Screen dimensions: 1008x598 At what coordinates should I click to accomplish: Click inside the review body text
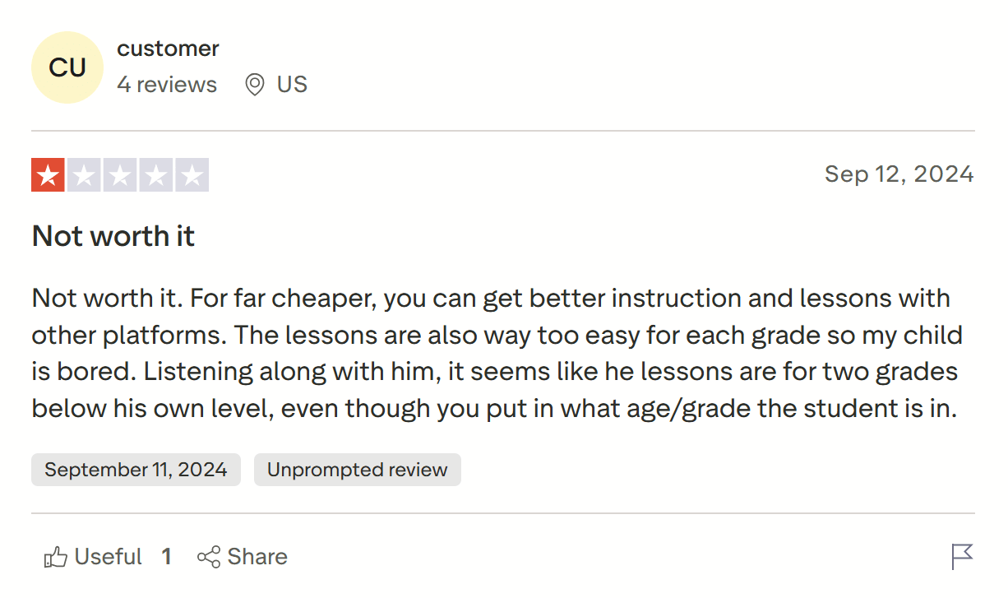coord(493,352)
